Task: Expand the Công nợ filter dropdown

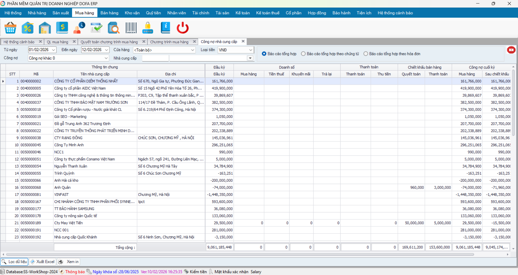Action: 106,58
